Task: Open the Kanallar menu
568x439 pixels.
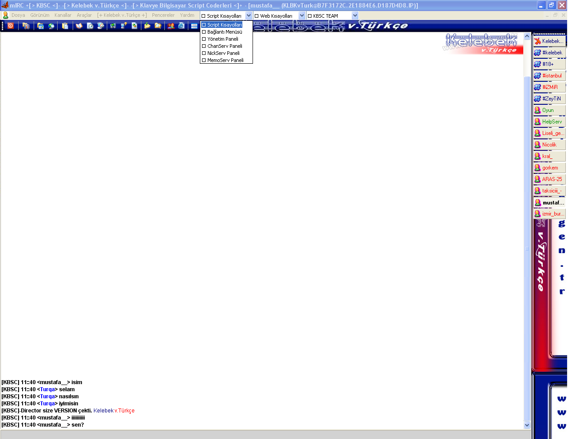Action: [x=63, y=15]
